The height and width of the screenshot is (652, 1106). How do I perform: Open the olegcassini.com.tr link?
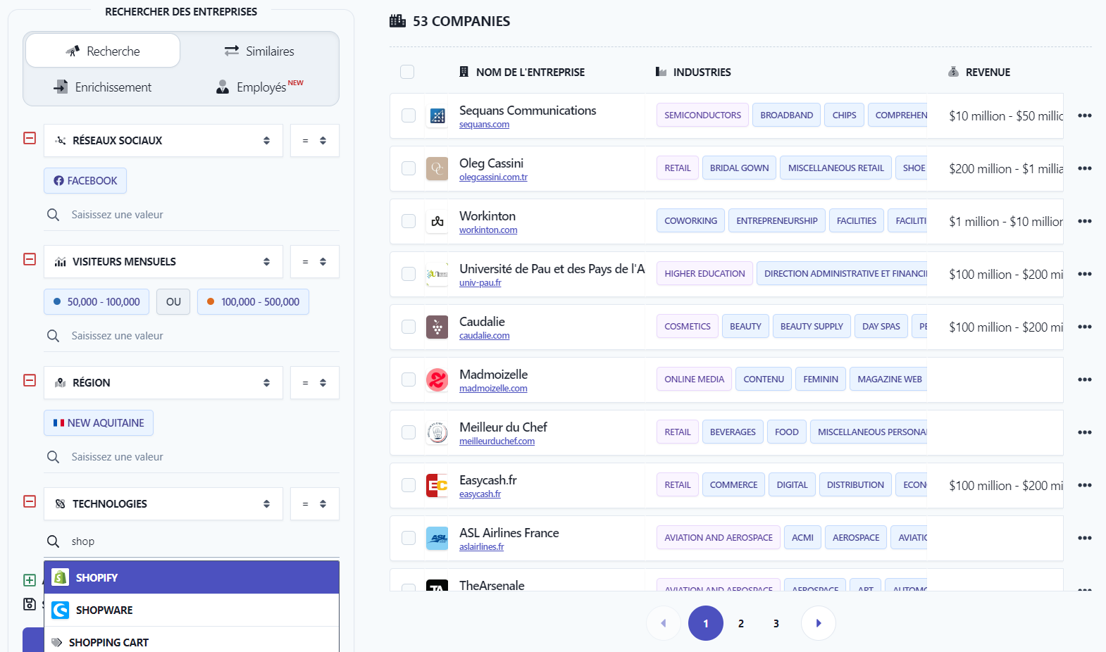(493, 177)
